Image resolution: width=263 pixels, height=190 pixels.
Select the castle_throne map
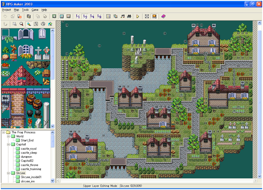[x=29, y=165]
